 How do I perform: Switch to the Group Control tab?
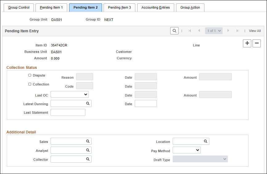[x=19, y=7]
